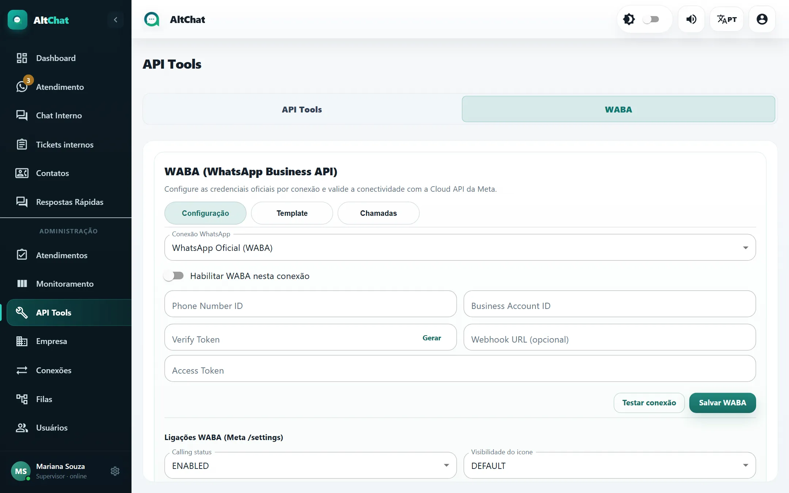Switch to the WABA tab

coord(618,109)
